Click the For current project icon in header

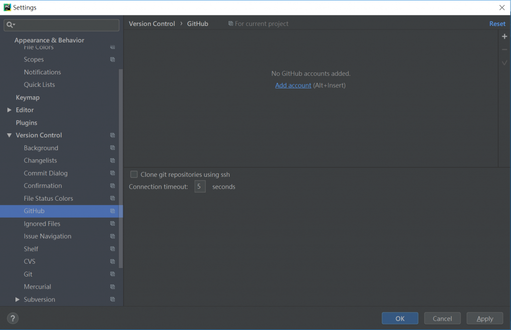(231, 23)
